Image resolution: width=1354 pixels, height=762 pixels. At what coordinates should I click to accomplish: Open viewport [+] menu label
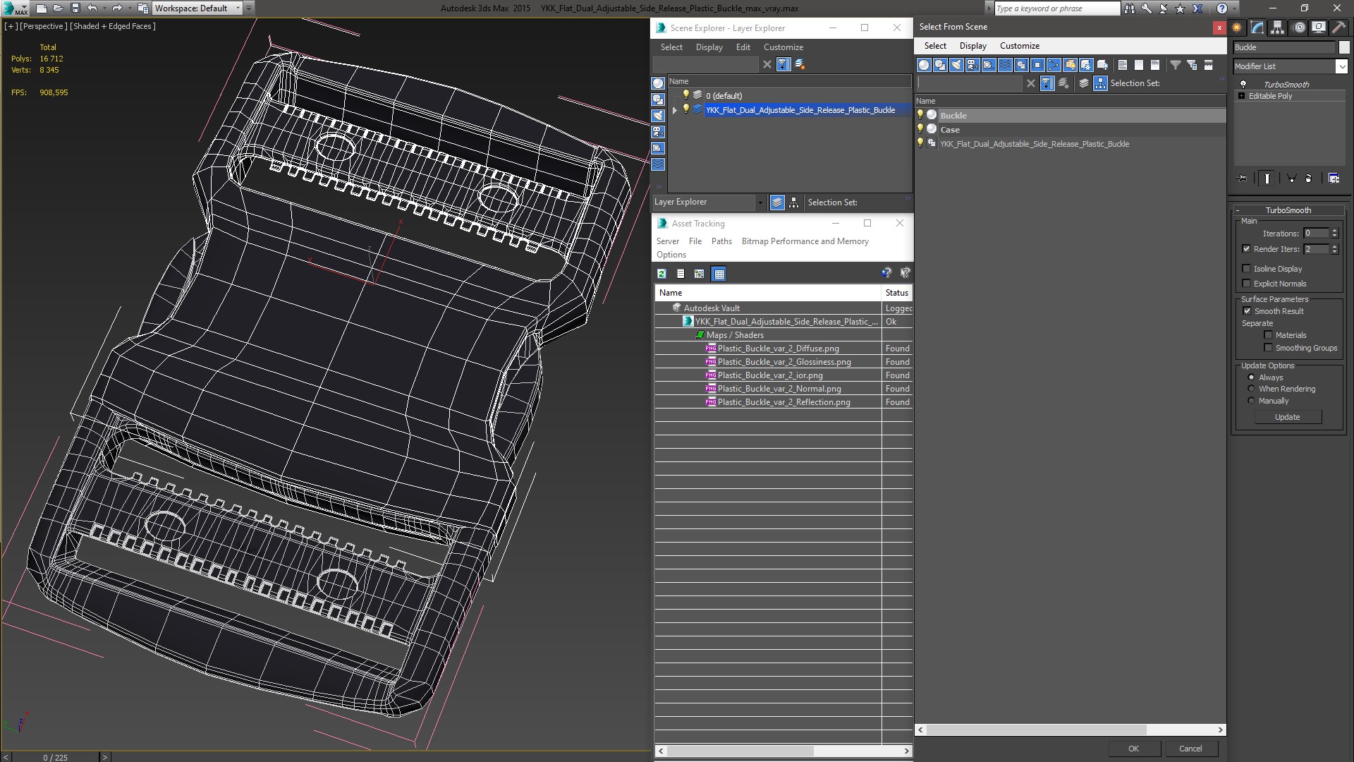(11, 26)
